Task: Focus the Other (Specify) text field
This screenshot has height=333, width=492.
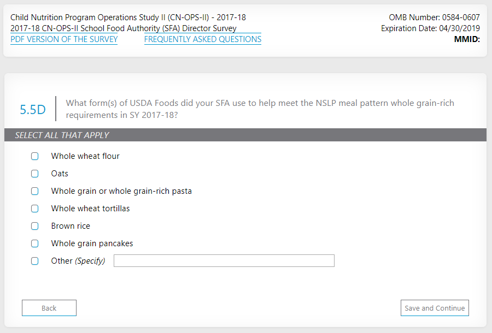Action: point(224,261)
